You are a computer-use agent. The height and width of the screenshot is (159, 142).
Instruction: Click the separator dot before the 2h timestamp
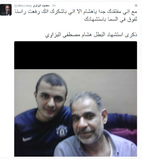pyautogui.click(x=51, y=6)
